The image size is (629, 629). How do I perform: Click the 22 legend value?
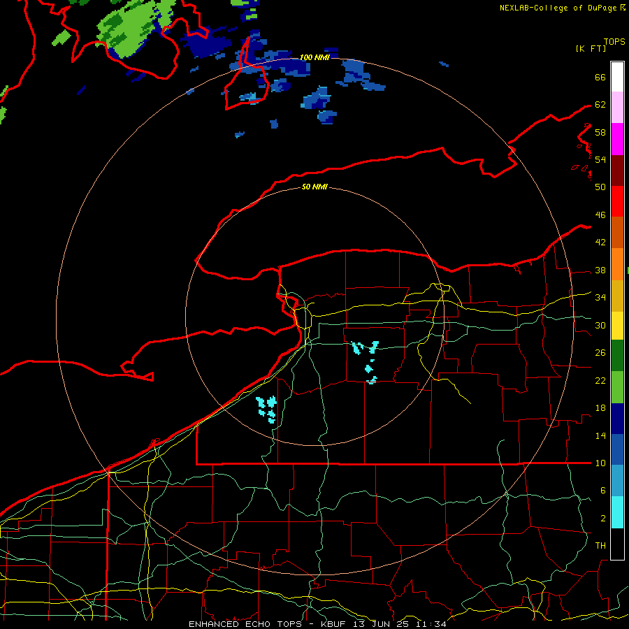600,380
